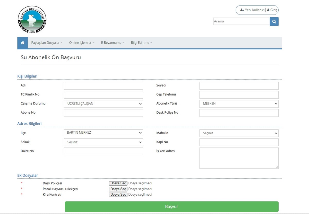Open Yeni Kullanıcı registration link
The image size is (309, 214).
pos(252,10)
